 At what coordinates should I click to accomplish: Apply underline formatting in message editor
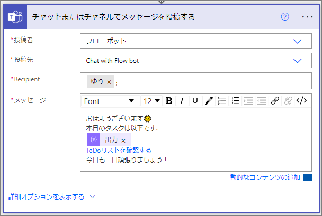pyautogui.click(x=195, y=101)
